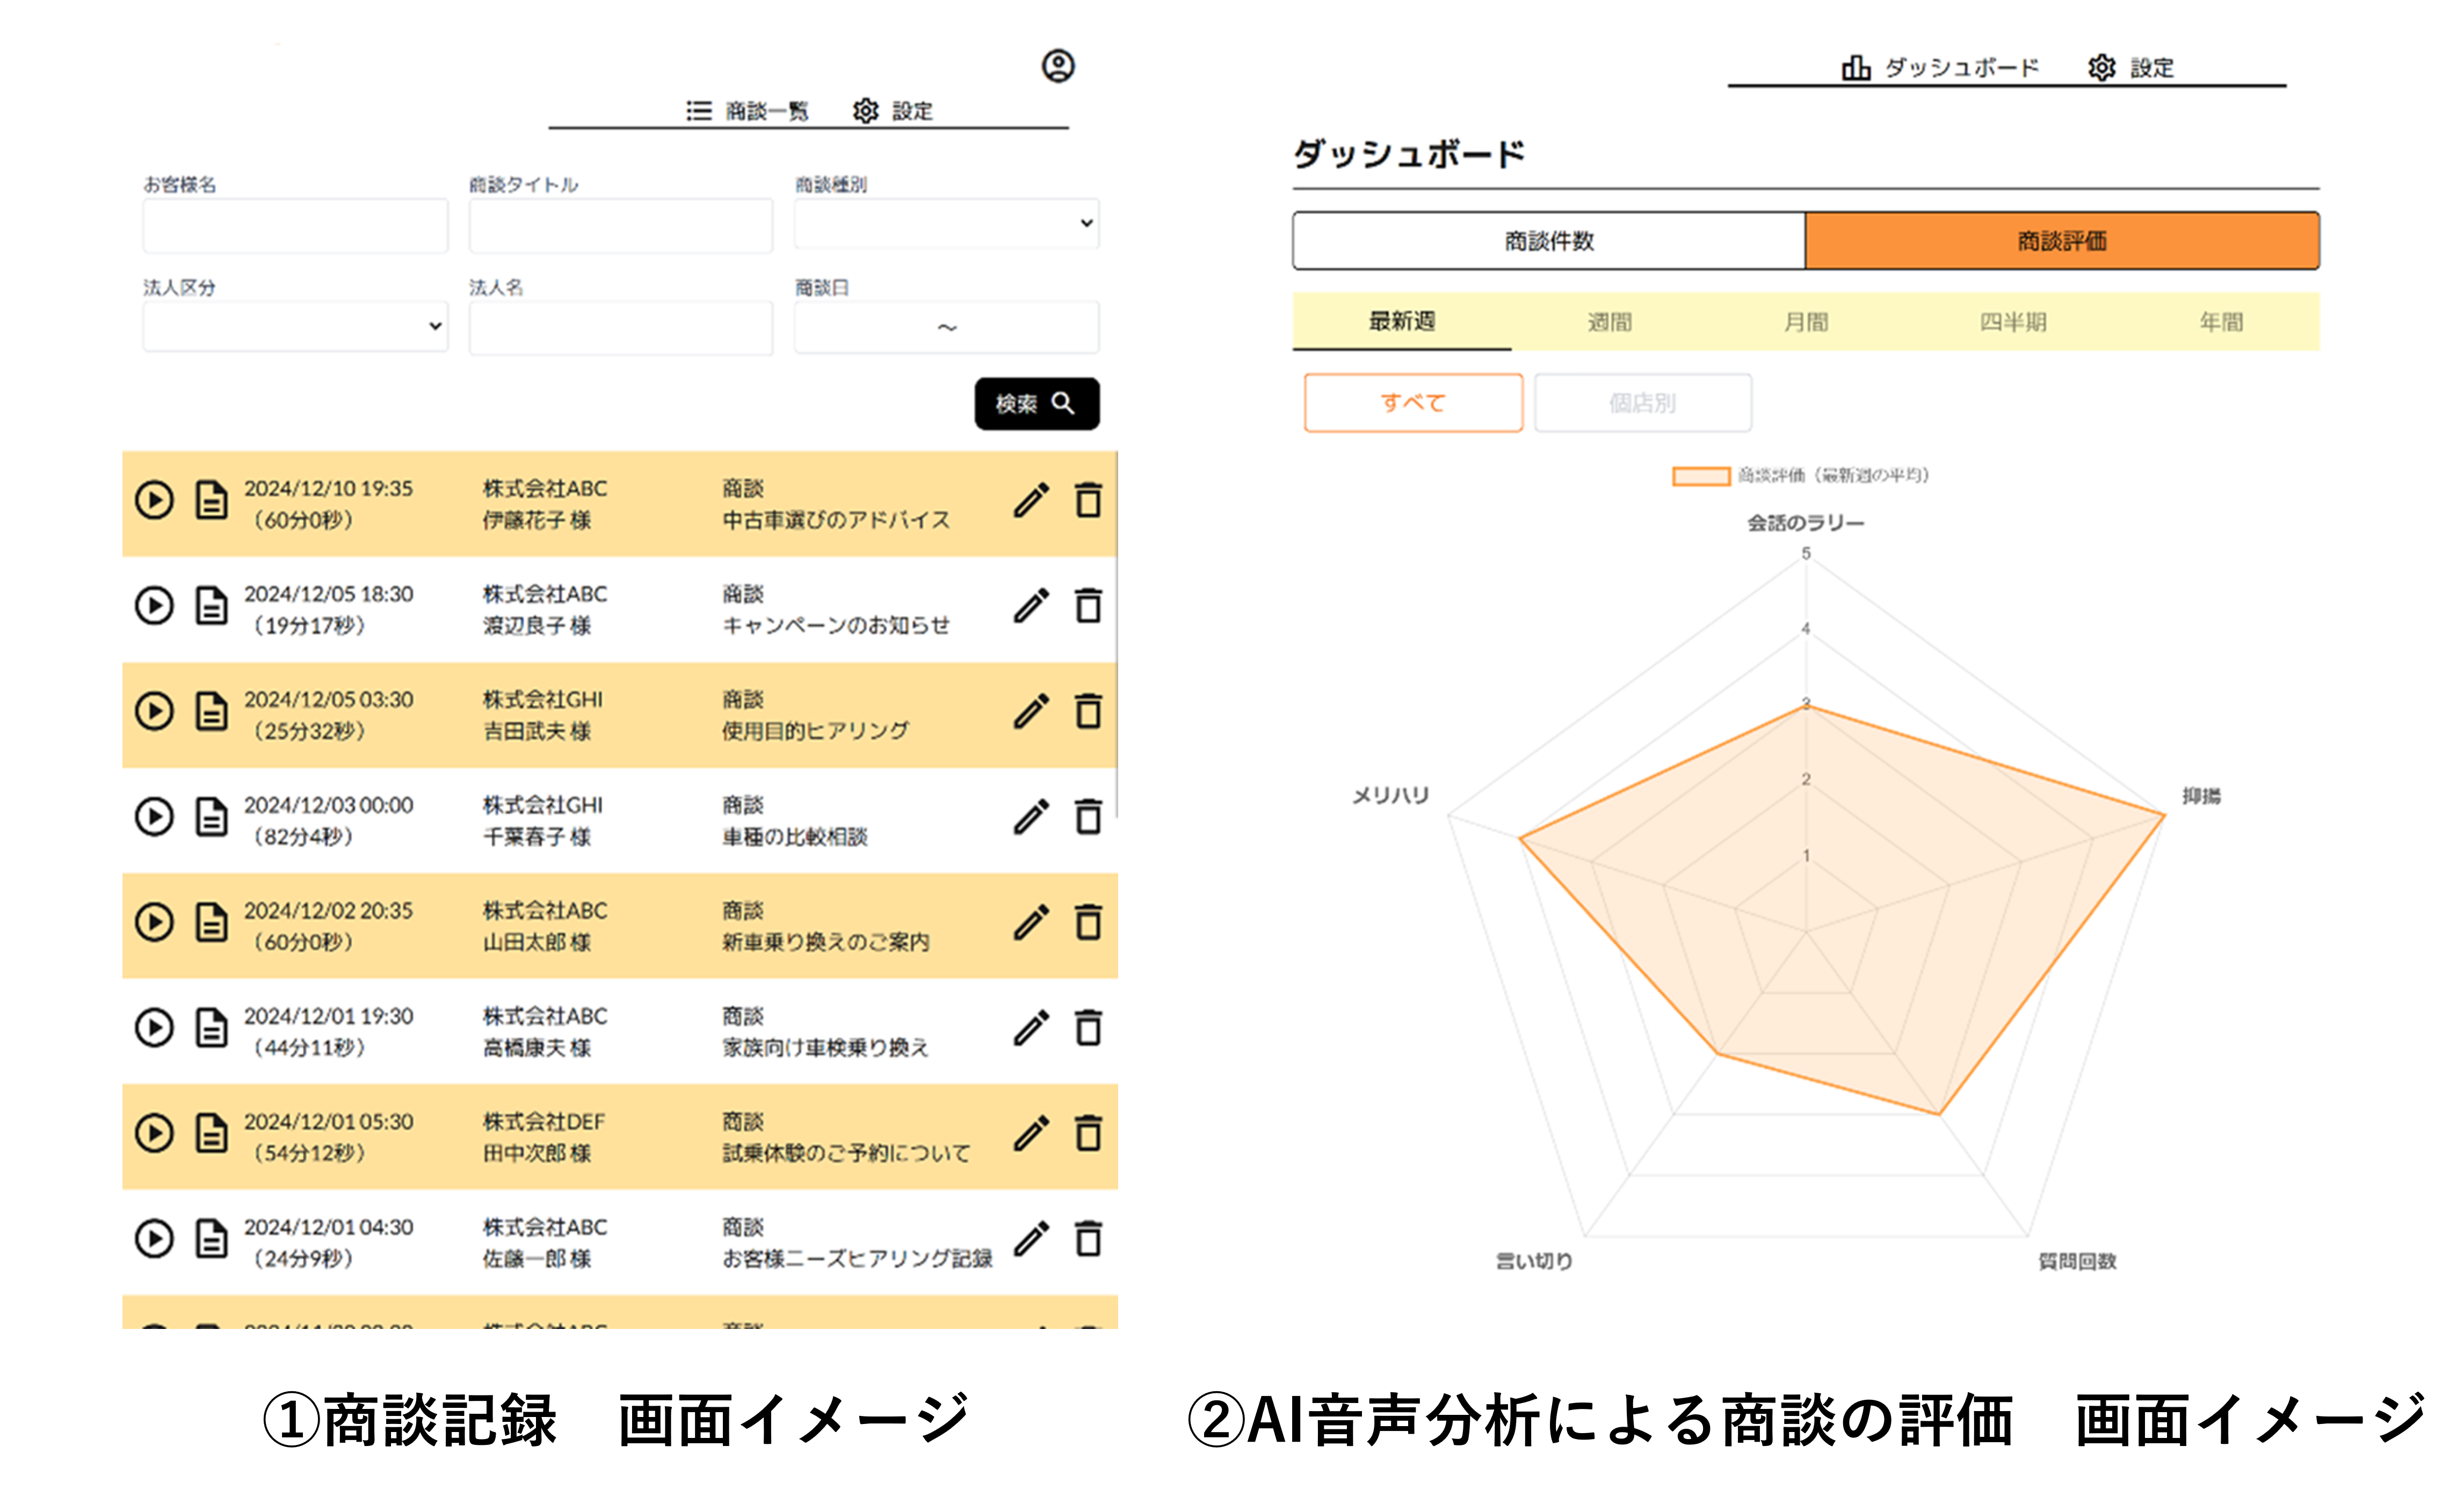Click the 検索 search button

click(1036, 404)
